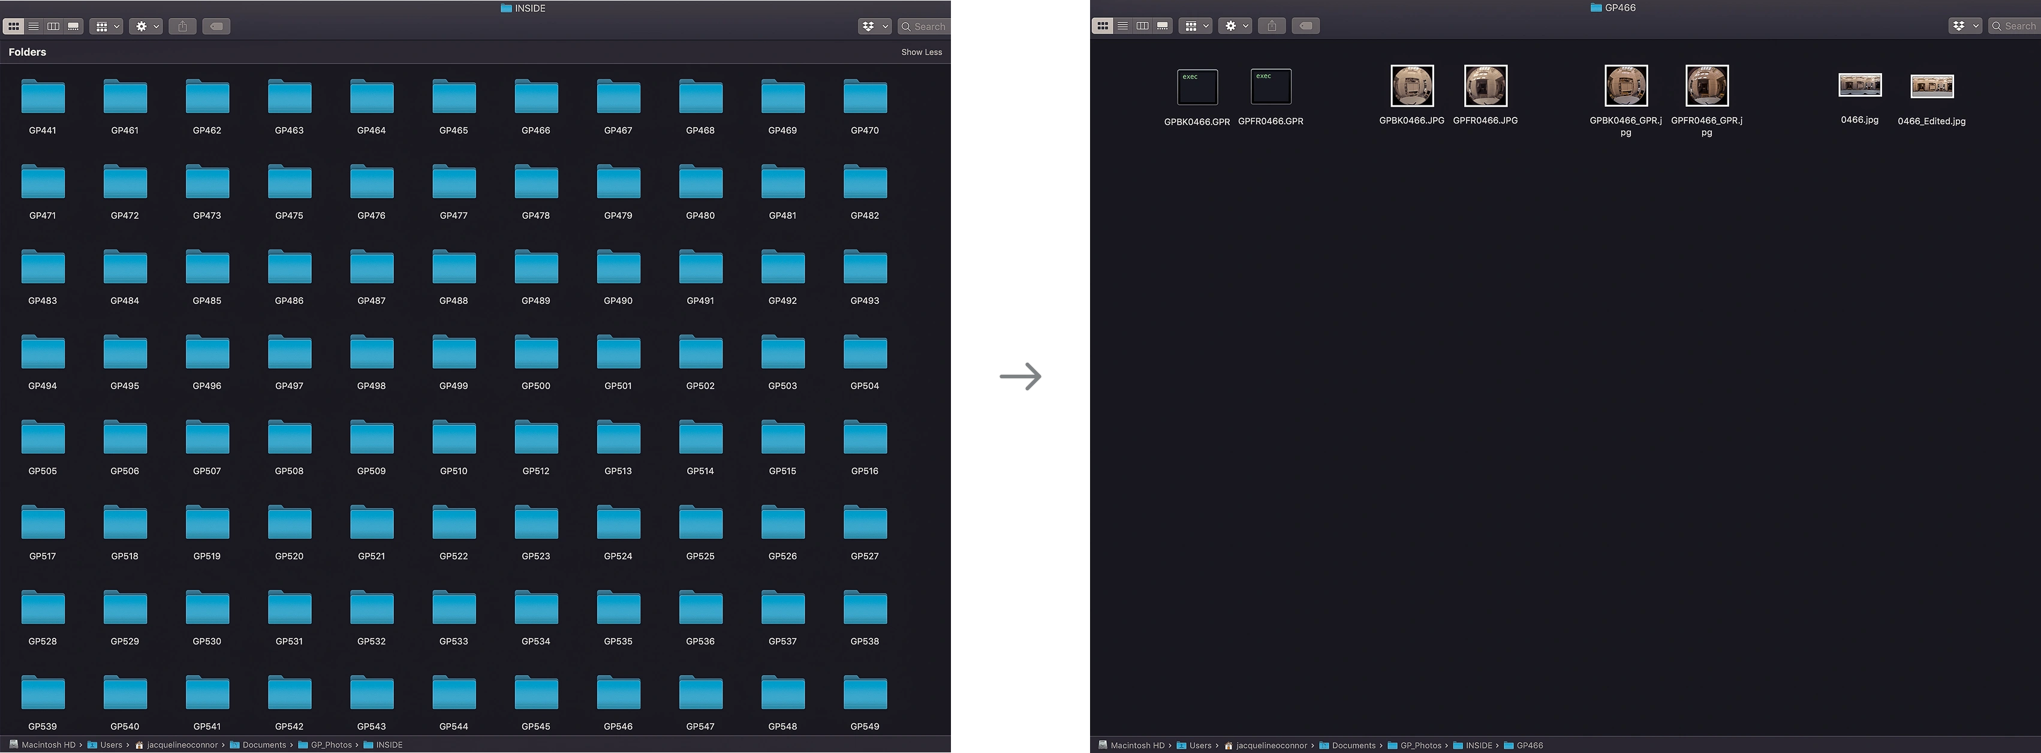Screen dimensions: 2041x753
Task: Select the GP493 folder
Action: (x=865, y=266)
